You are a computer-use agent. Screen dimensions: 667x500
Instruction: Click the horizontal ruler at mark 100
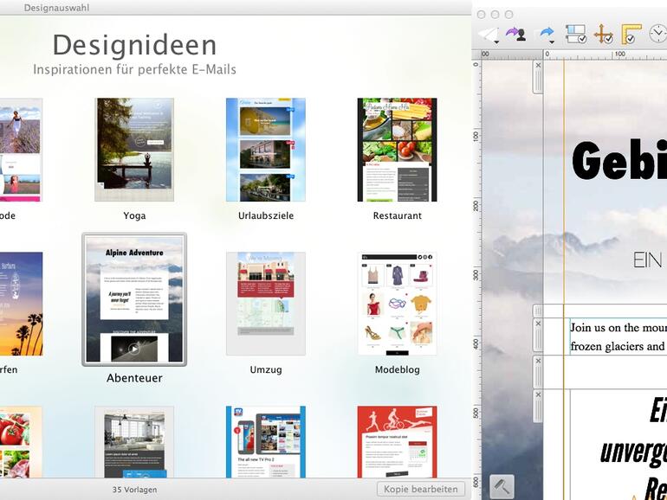coord(619,54)
